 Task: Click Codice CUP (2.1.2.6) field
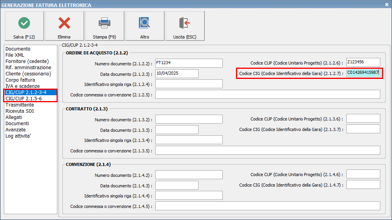[363, 62]
